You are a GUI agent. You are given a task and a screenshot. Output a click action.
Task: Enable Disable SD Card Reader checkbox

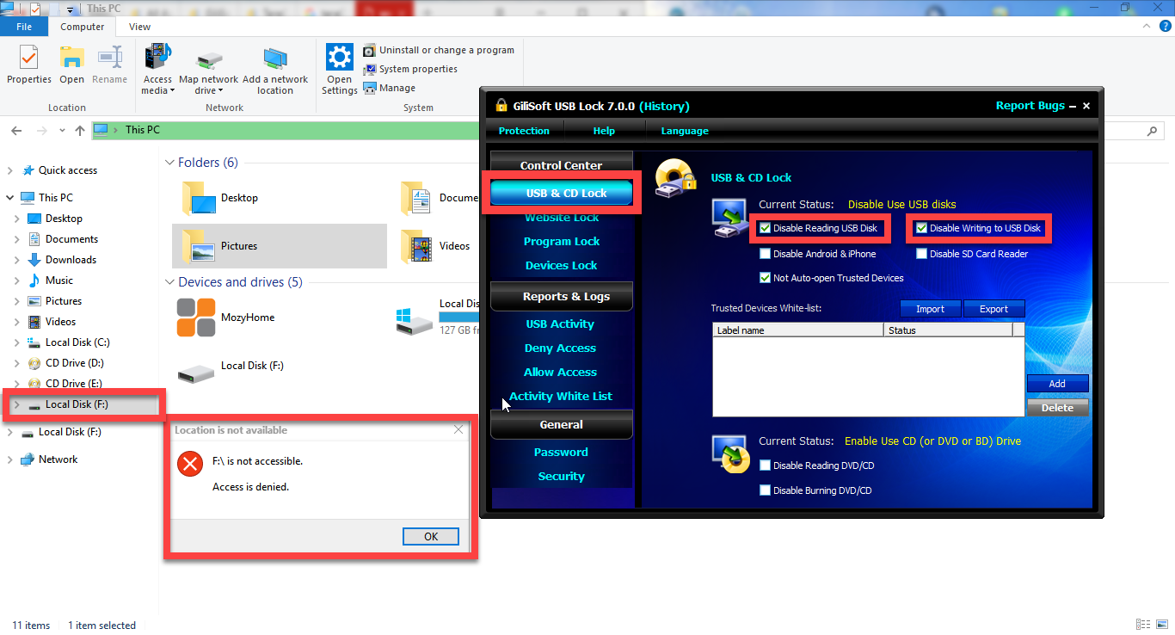(x=921, y=254)
